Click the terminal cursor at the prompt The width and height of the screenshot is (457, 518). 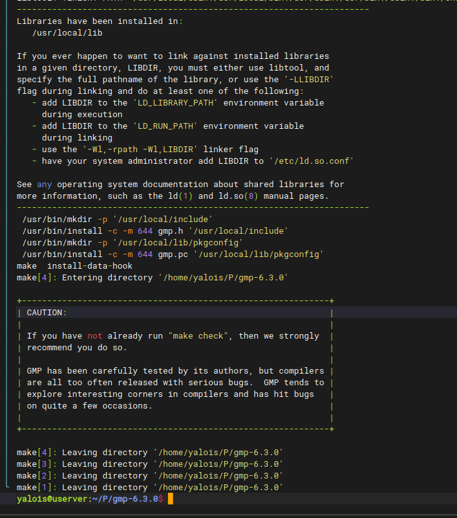pyautogui.click(x=170, y=499)
